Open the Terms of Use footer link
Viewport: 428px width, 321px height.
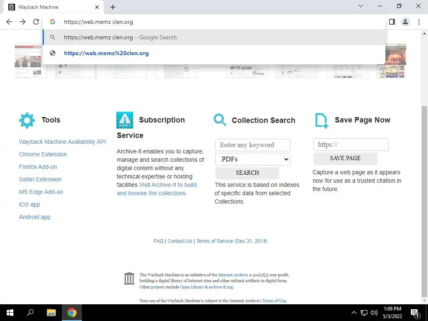coord(274,301)
